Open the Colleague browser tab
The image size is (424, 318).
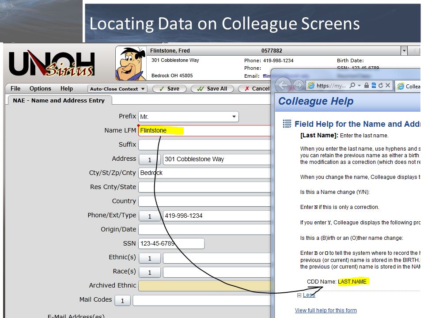(408, 86)
